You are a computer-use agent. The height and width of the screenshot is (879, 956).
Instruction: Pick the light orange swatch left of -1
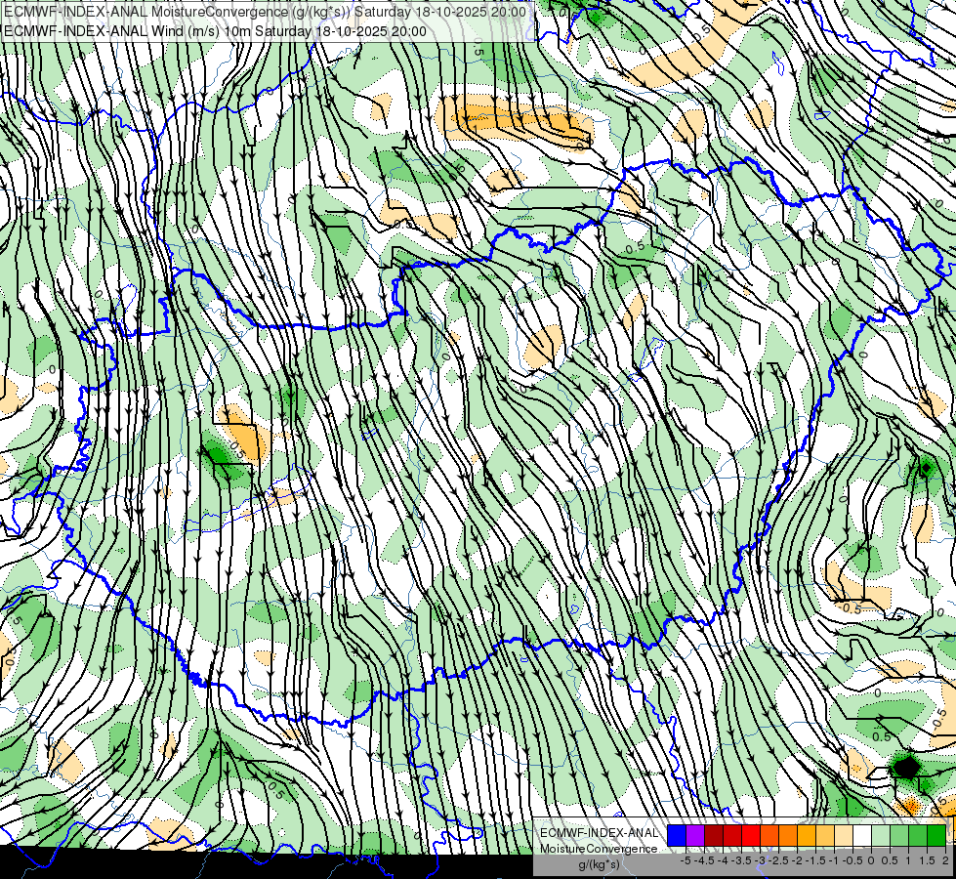(825, 836)
